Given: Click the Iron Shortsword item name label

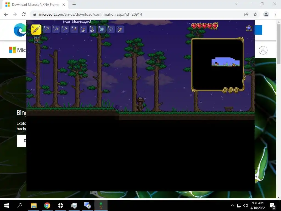Looking at the screenshot, I should coord(77,22).
